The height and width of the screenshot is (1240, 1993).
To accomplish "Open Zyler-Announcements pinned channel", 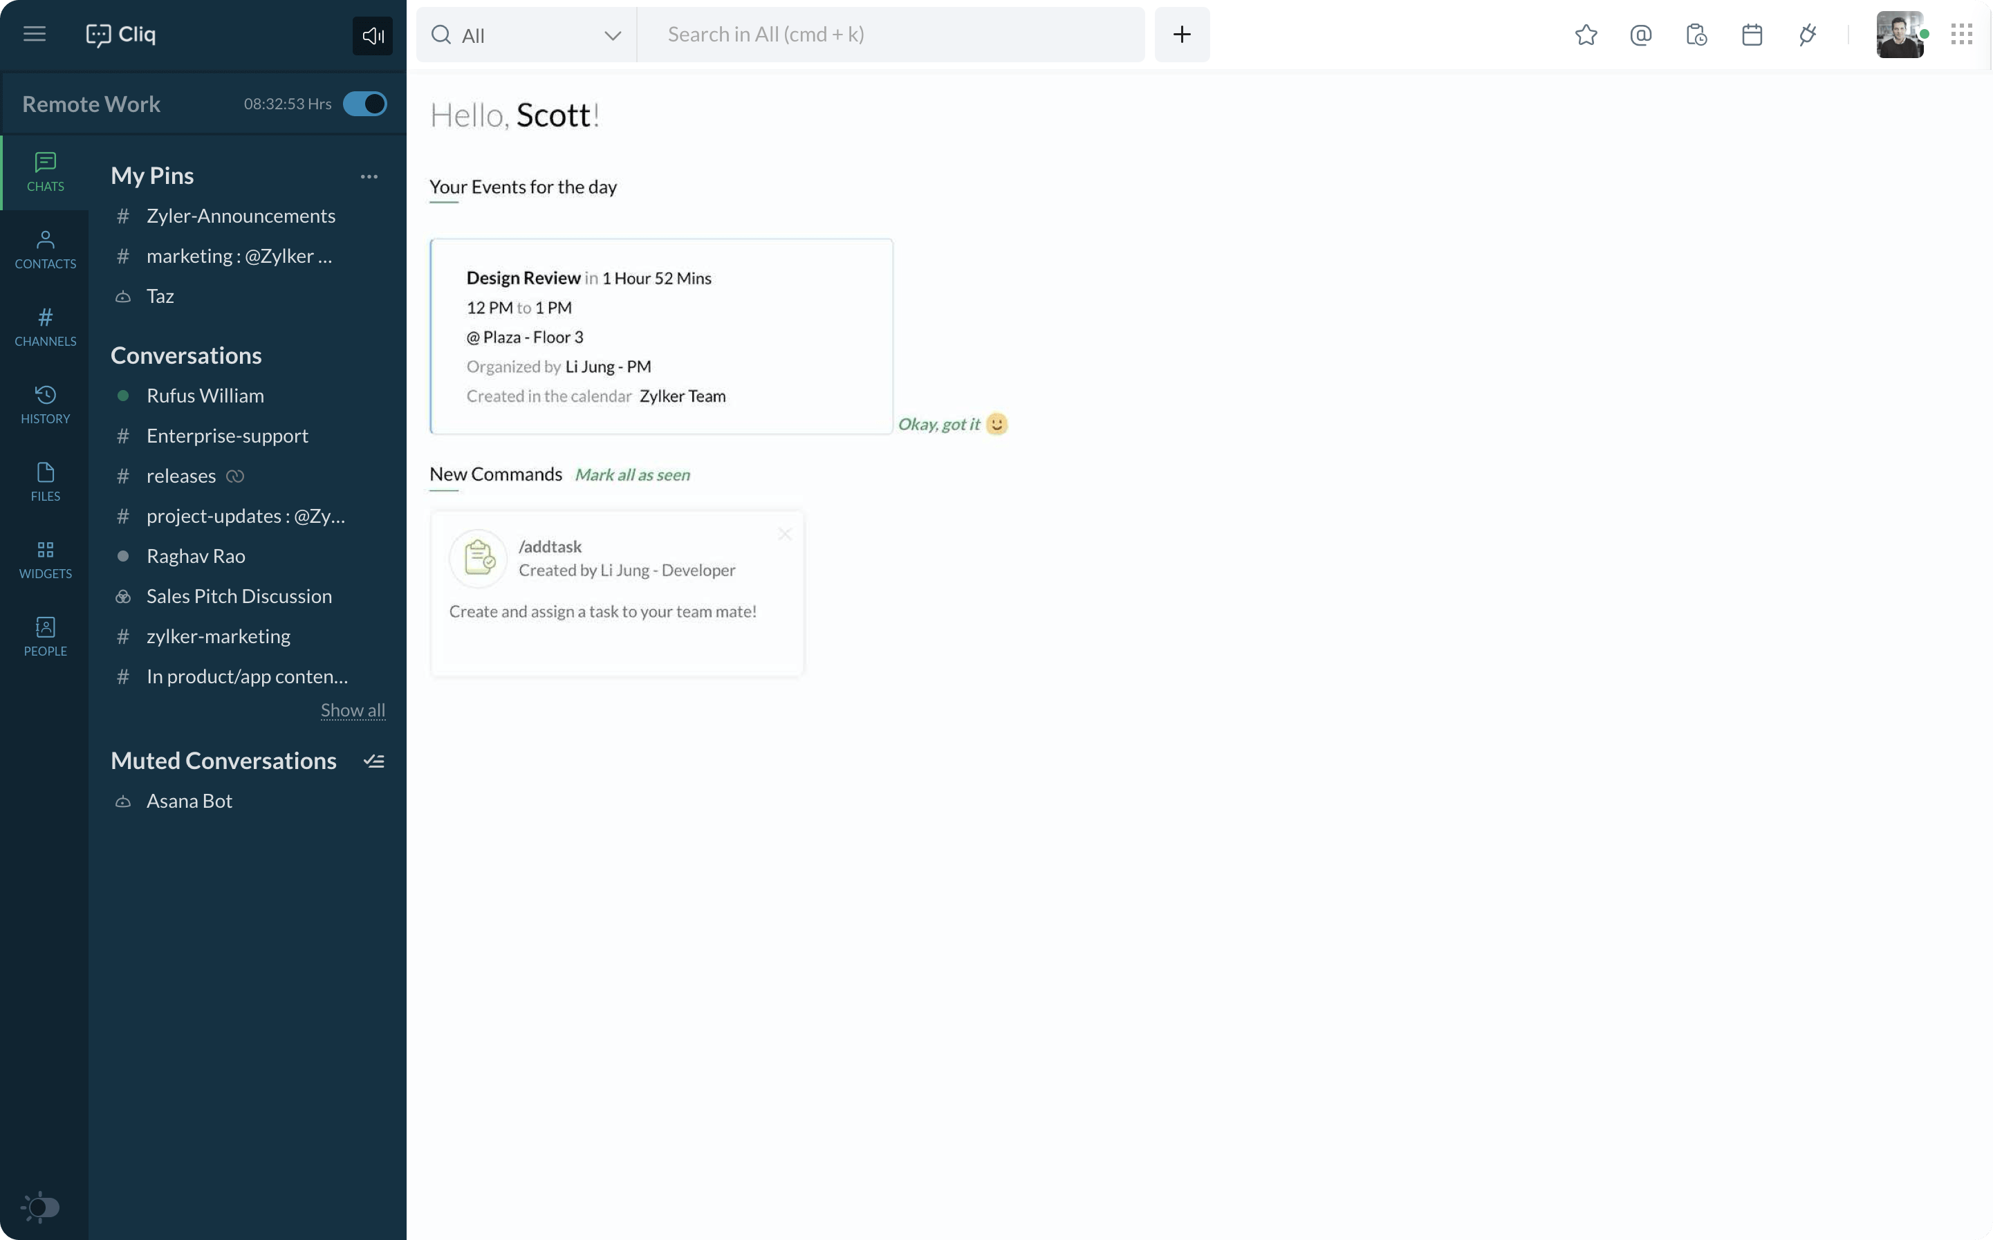I will pyautogui.click(x=240, y=214).
